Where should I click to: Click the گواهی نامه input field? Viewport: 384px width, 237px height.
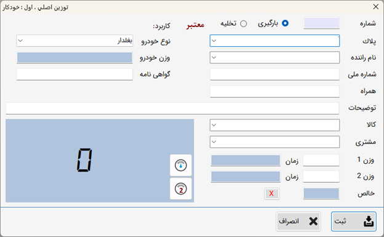(x=74, y=74)
